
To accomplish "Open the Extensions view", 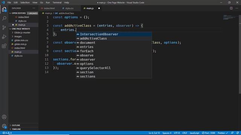I will [4, 46].
